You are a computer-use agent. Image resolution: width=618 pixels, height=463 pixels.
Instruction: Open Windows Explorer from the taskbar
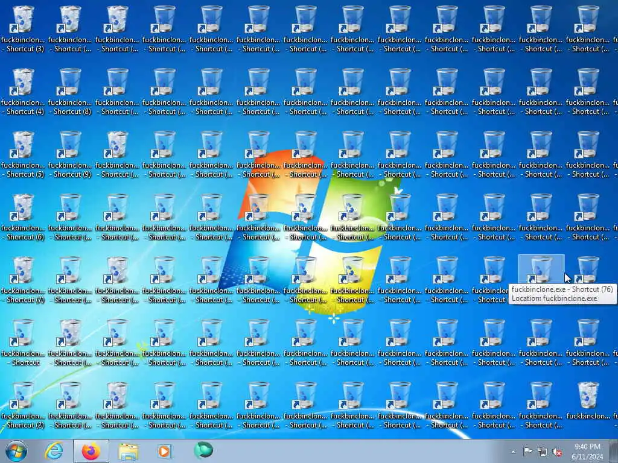pos(129,452)
